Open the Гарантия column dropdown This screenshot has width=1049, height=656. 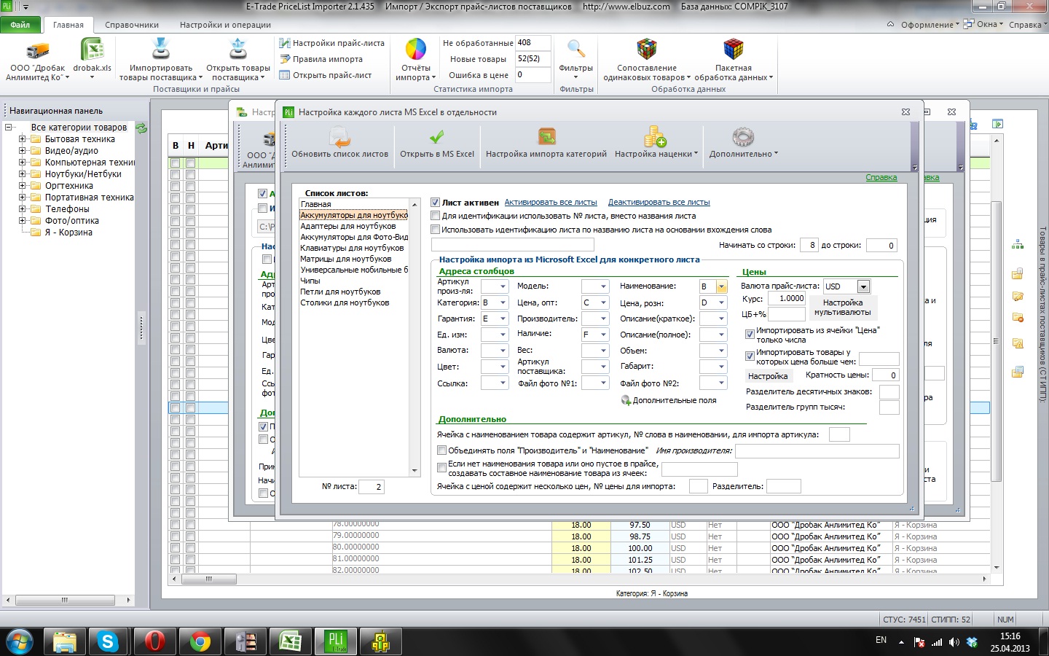tap(503, 319)
